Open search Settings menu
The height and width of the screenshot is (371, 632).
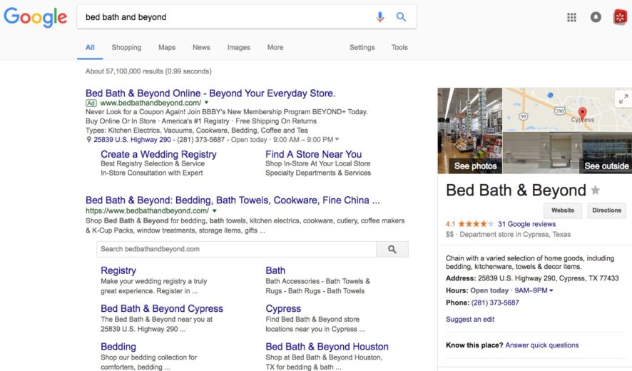(362, 48)
